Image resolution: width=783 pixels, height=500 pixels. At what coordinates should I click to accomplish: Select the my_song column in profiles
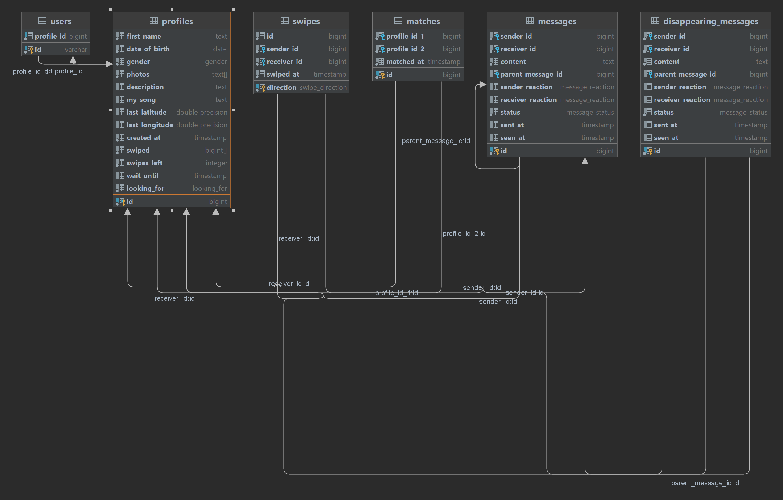(172, 100)
